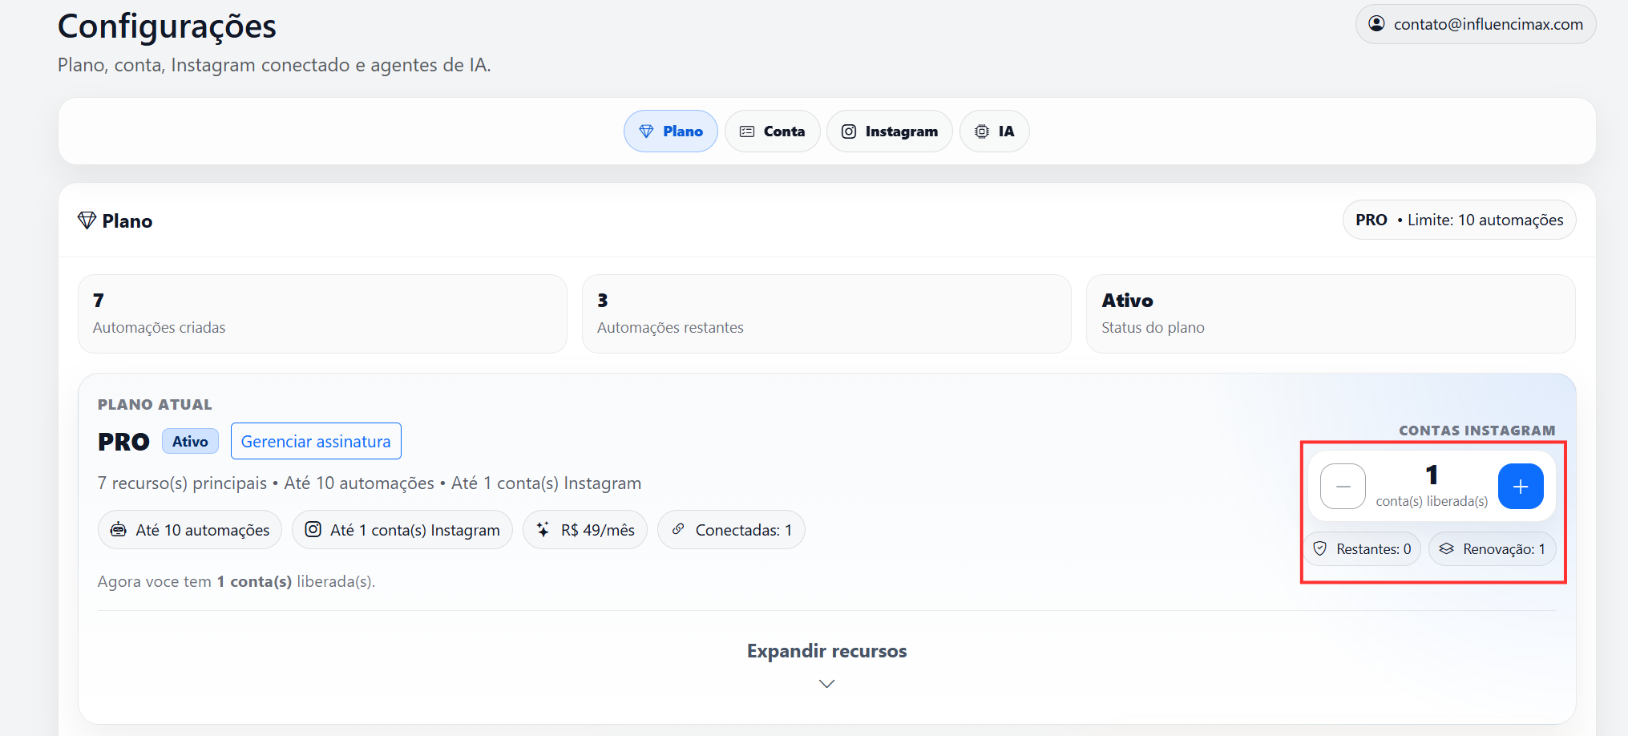
Task: Increase Instagram accounts with plus button
Action: (x=1521, y=486)
